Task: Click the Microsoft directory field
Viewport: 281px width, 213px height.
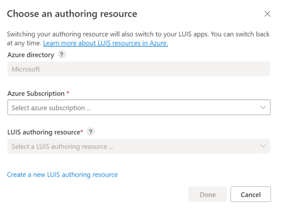Action: 139,69
